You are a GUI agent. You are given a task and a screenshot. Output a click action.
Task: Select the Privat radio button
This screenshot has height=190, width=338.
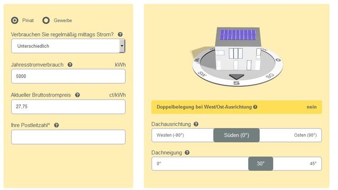(x=15, y=20)
